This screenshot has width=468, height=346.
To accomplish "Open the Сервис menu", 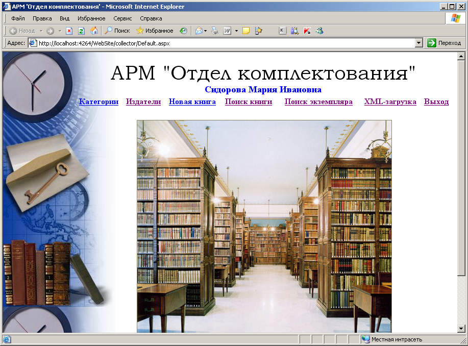I will [x=122, y=18].
